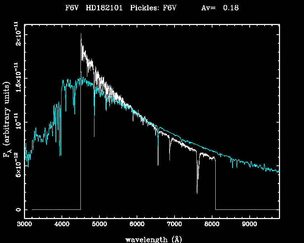The height and width of the screenshot is (243, 304).
Task: Click the Pickles: F6V label in title
Action: (x=153, y=8)
